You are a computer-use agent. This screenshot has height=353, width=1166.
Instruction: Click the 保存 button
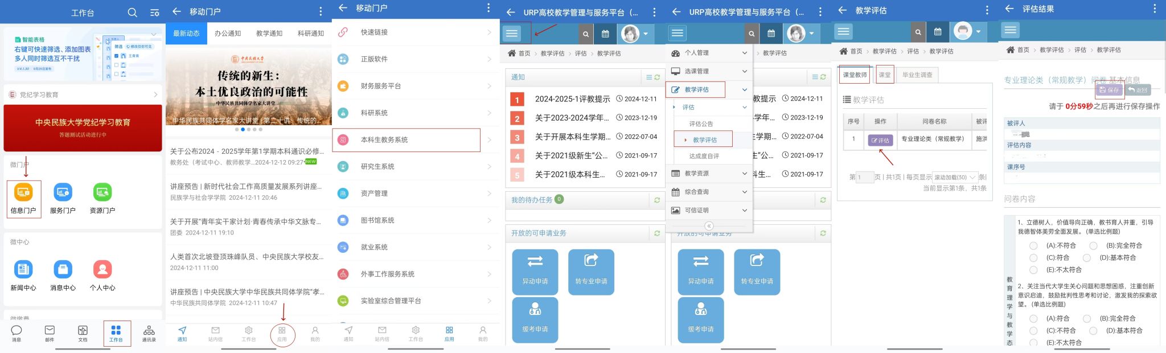click(x=1109, y=90)
